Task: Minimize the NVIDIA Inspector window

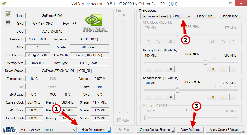Action: coord(222,3)
